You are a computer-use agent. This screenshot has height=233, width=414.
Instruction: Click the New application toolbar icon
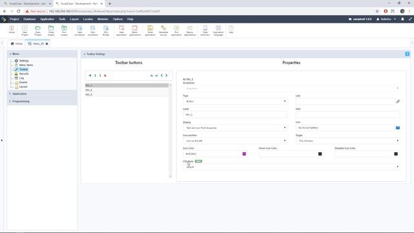(122, 30)
